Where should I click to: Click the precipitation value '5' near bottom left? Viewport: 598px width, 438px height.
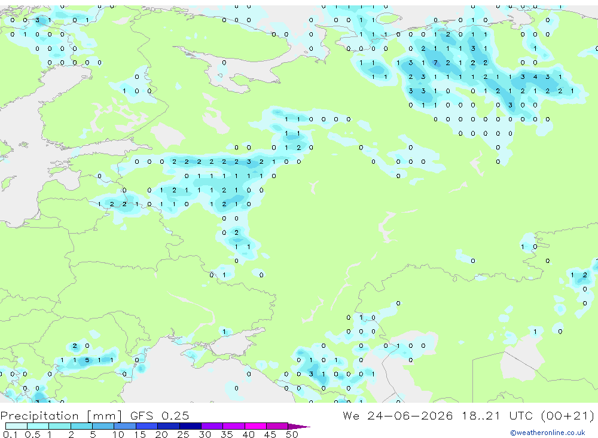click(87, 360)
